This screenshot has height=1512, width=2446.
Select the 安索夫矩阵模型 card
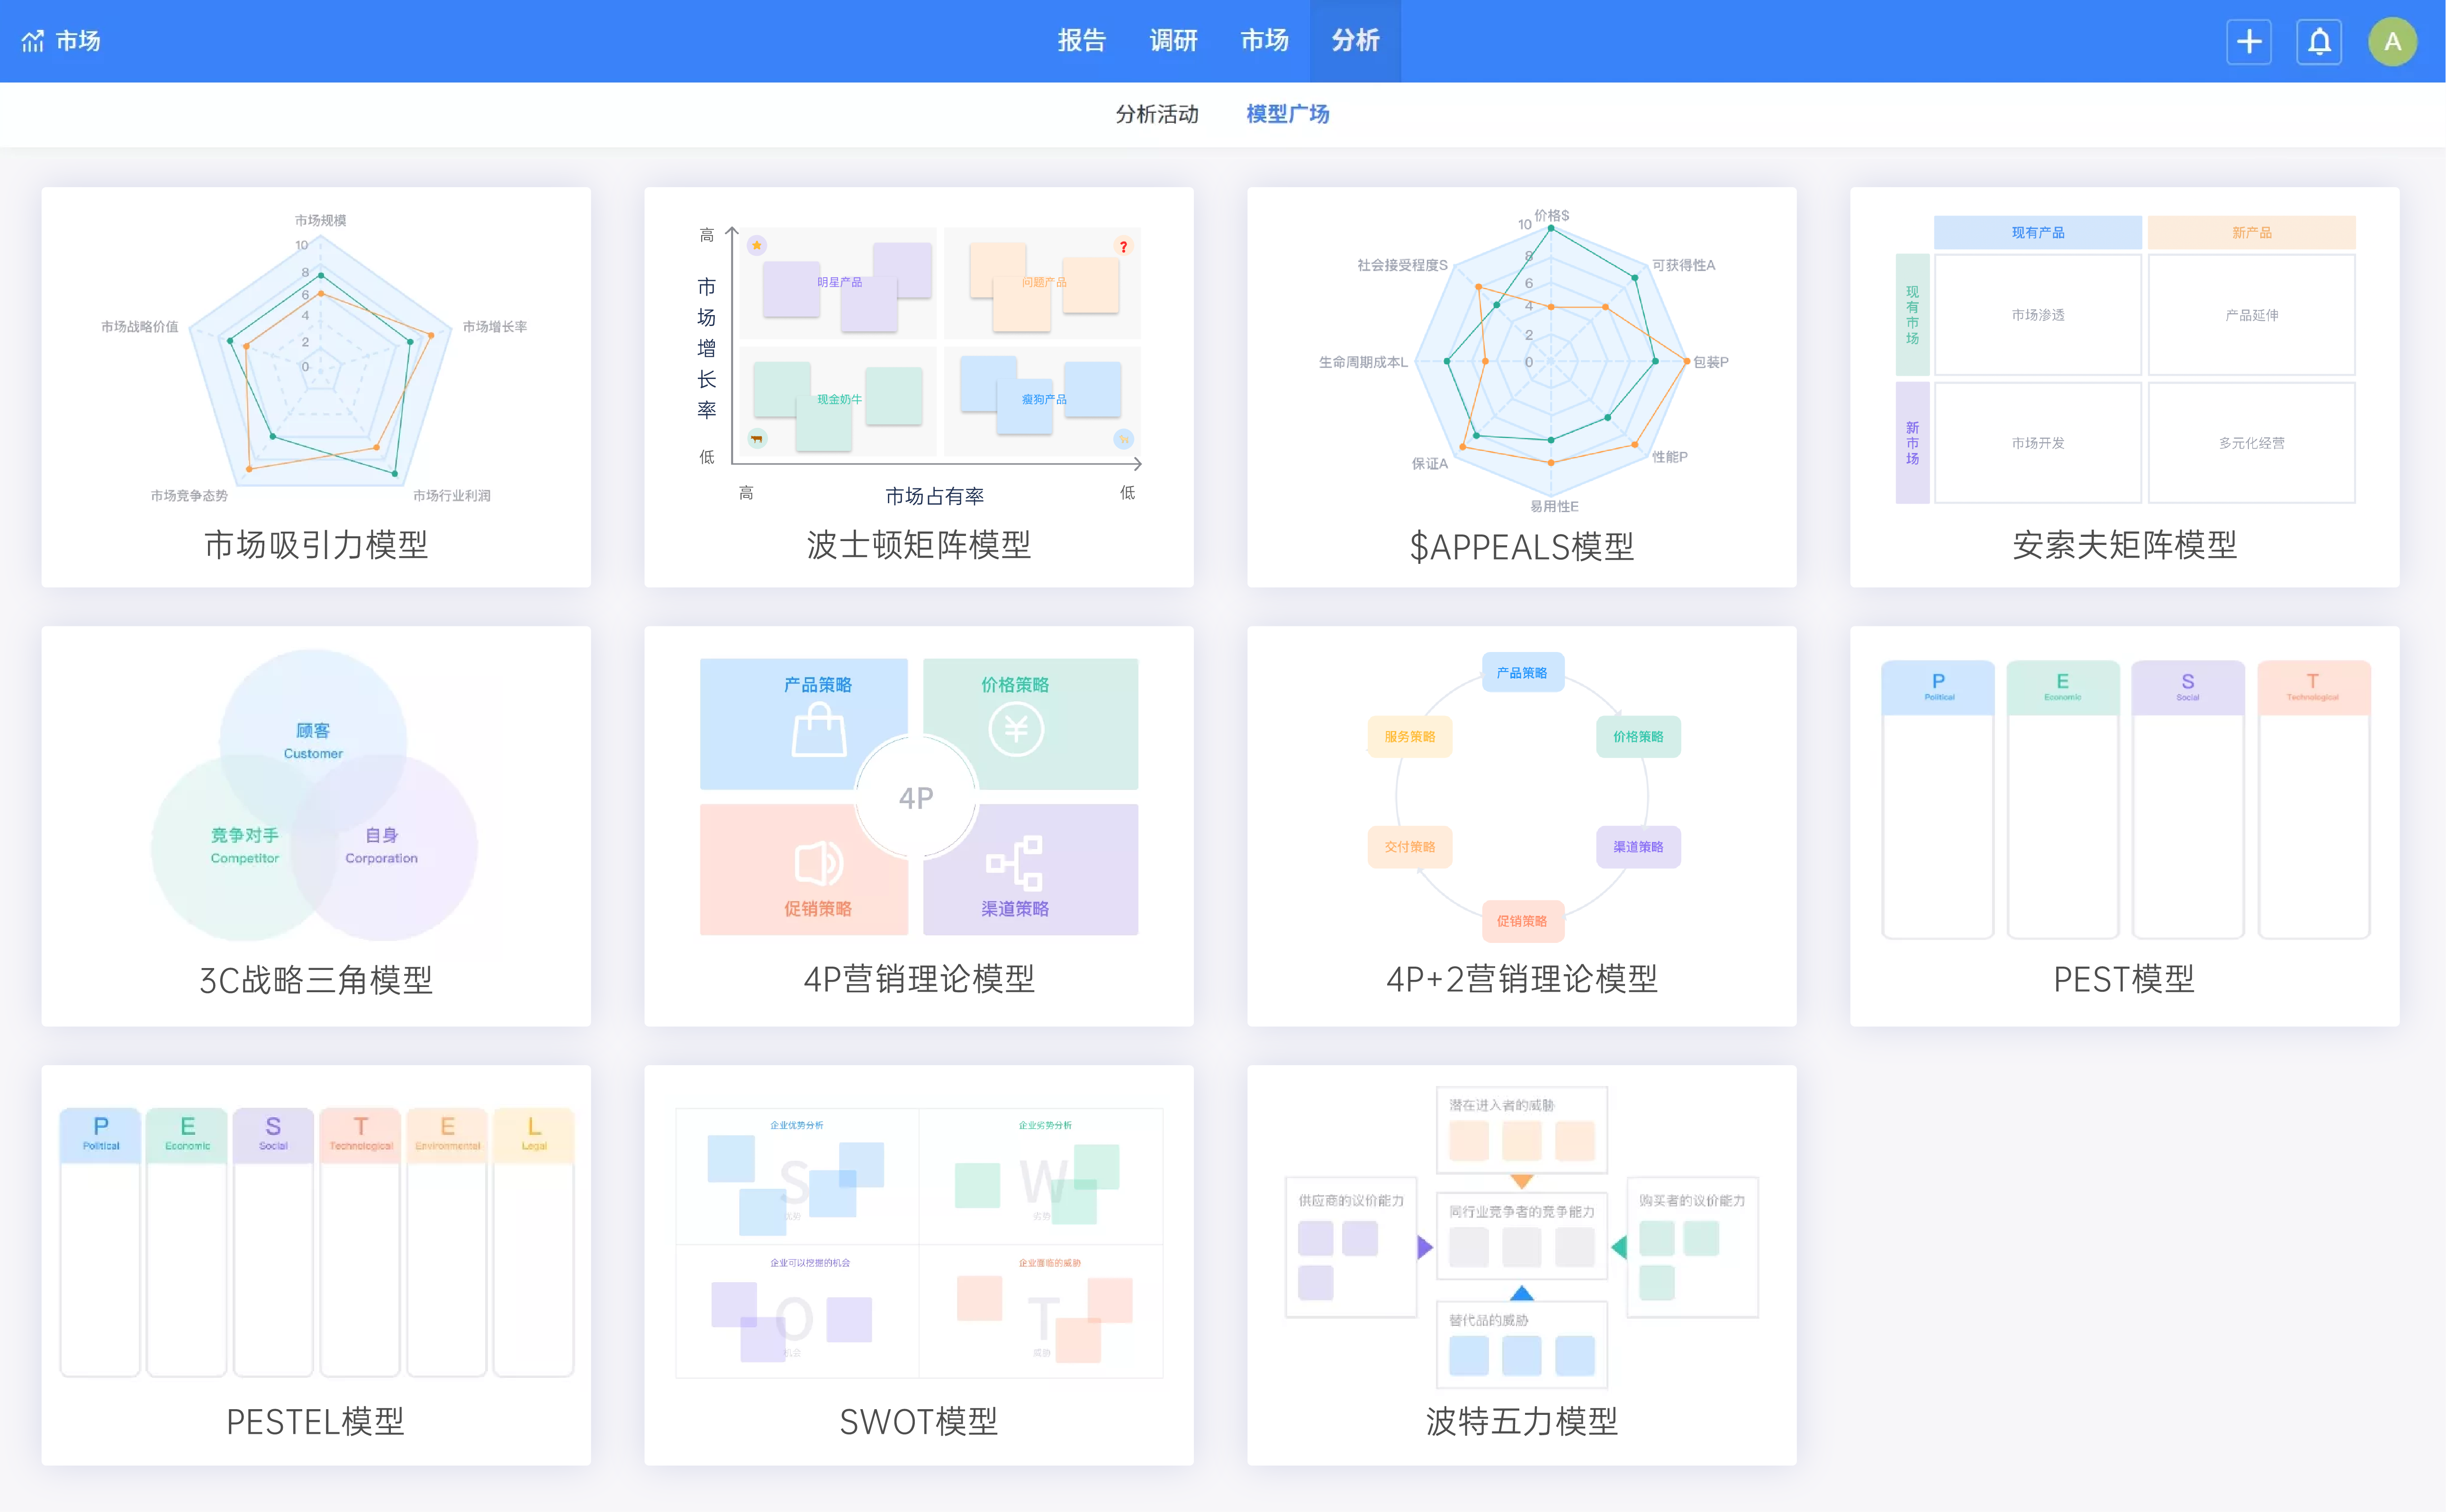2124,385
